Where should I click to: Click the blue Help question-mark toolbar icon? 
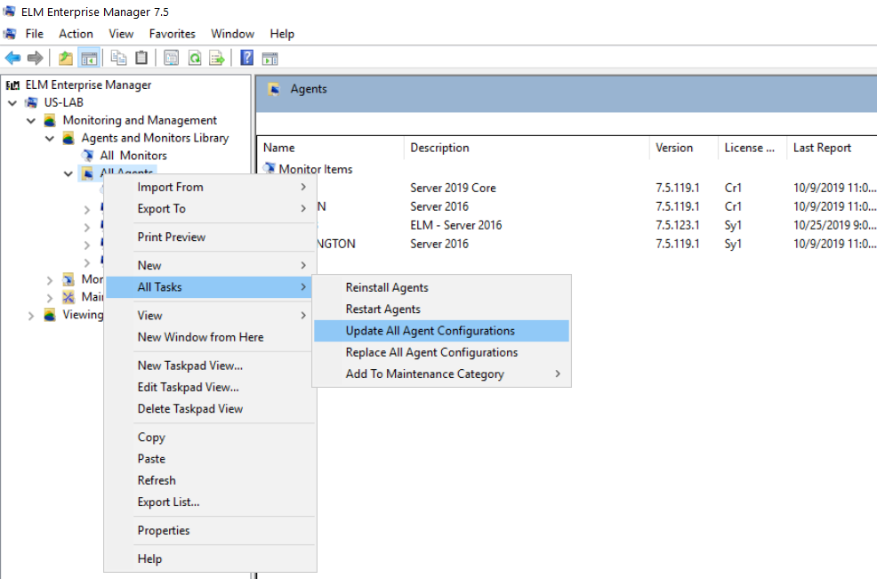click(x=246, y=58)
